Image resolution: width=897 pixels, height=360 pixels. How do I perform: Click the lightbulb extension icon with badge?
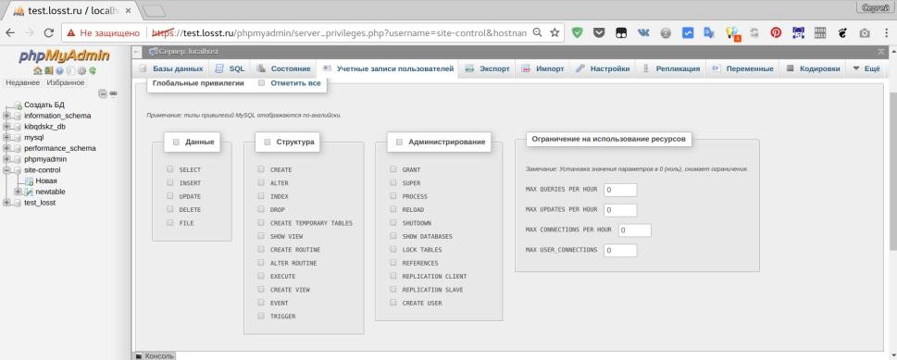[x=732, y=33]
